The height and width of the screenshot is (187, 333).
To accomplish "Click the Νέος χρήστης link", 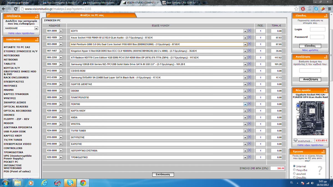I will tap(310, 50).
